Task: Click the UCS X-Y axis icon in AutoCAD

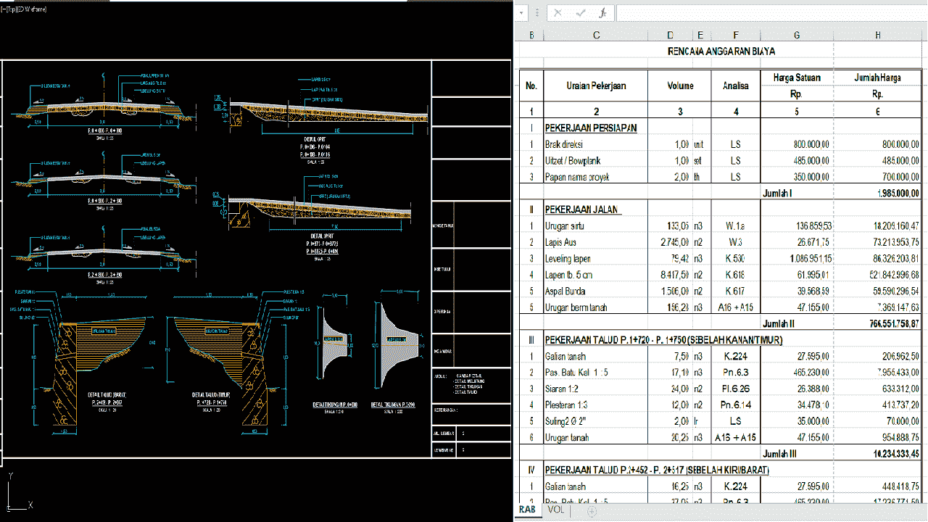Action: click(x=20, y=493)
